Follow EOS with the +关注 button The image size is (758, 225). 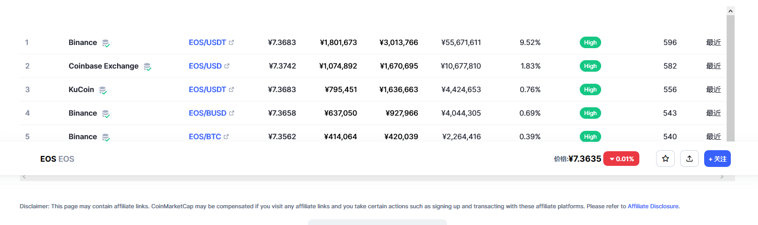[x=717, y=159]
